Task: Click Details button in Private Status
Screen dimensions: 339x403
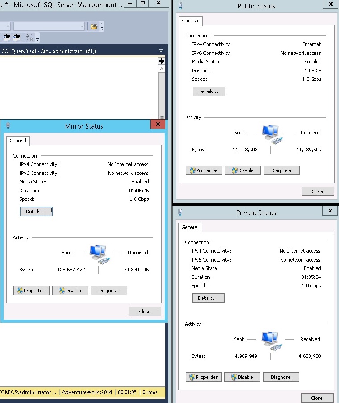Action: tap(208, 298)
